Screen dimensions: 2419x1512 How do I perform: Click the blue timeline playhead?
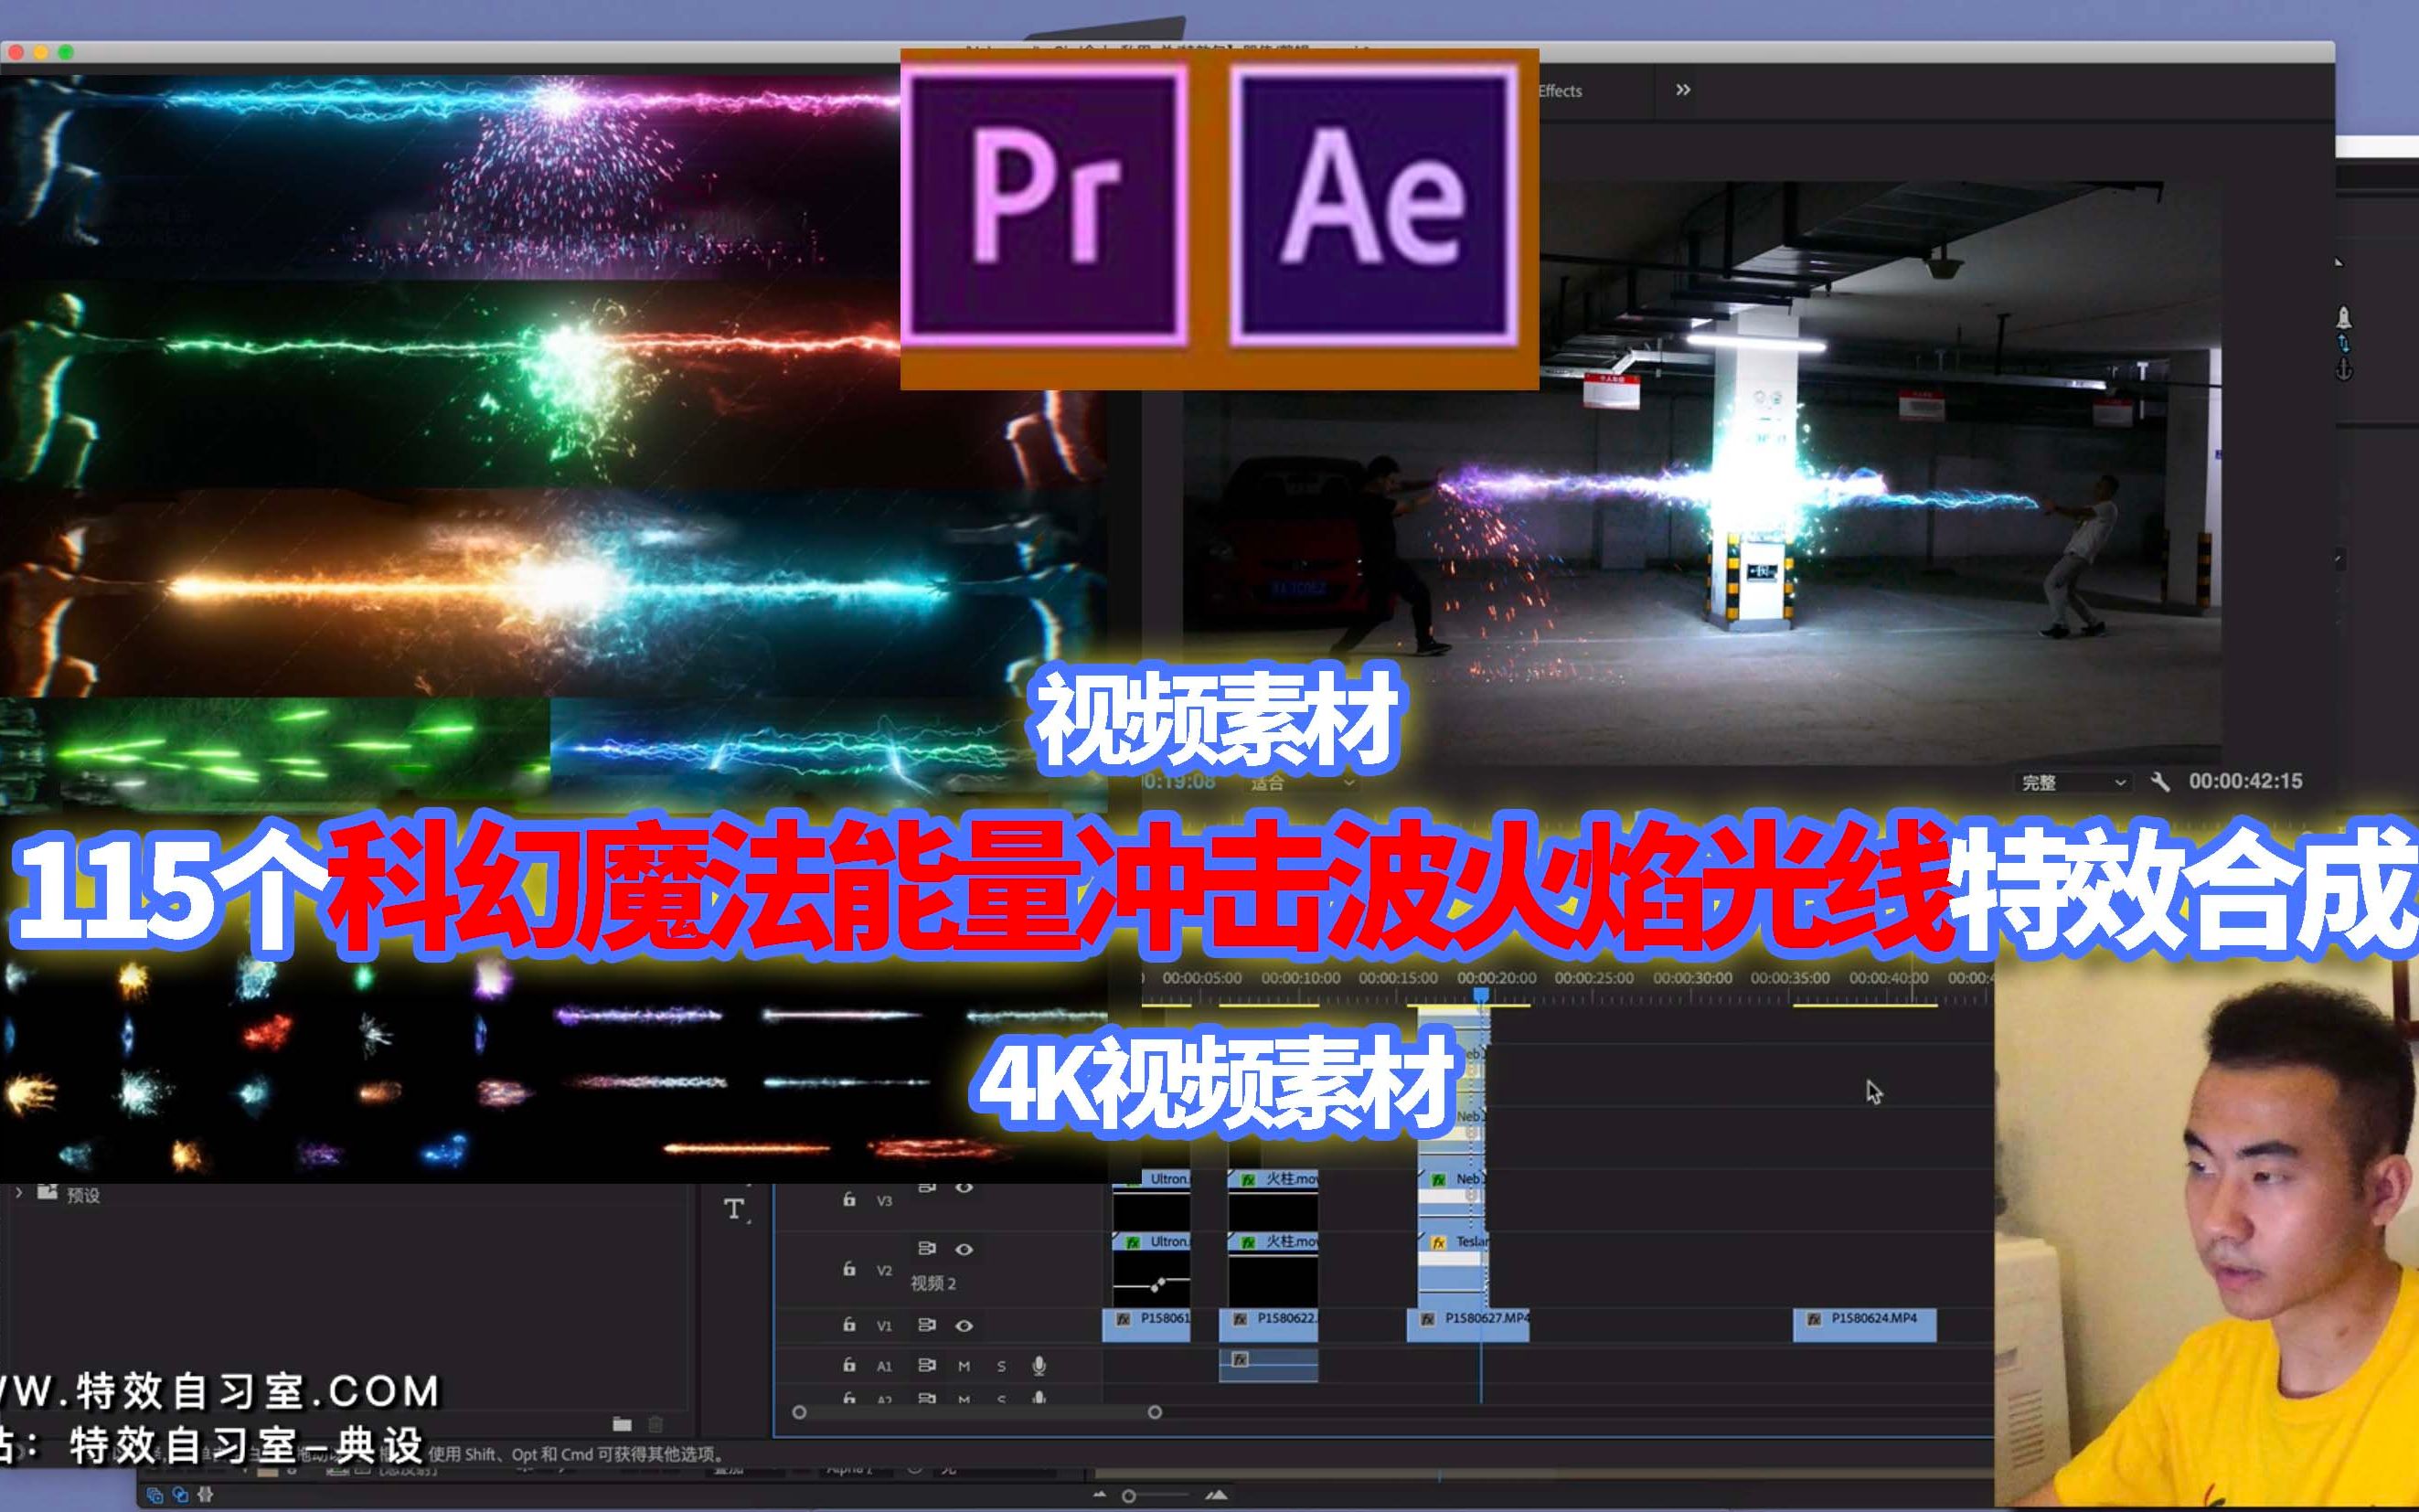[x=1481, y=994]
